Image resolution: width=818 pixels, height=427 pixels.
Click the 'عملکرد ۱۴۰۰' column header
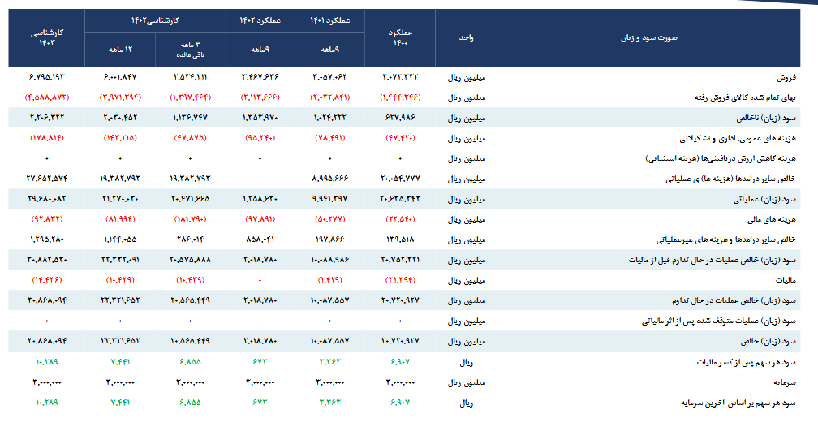pos(399,37)
